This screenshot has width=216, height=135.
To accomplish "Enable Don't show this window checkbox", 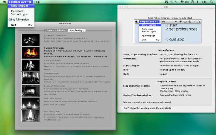I will [x=122, y=108].
